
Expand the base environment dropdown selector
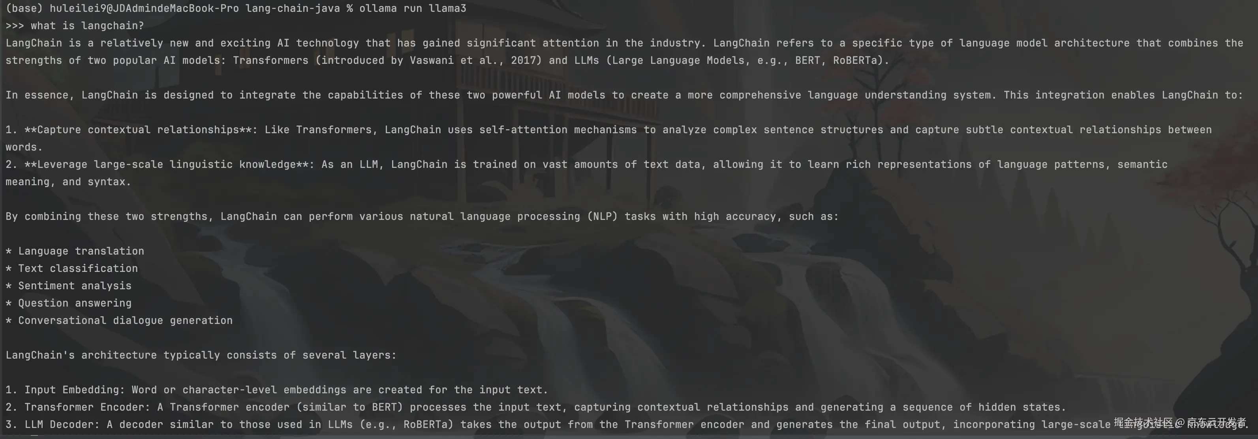[x=24, y=6]
